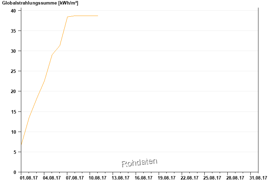Click the 16.08.17 date label
The image size is (279, 191).
click(144, 178)
